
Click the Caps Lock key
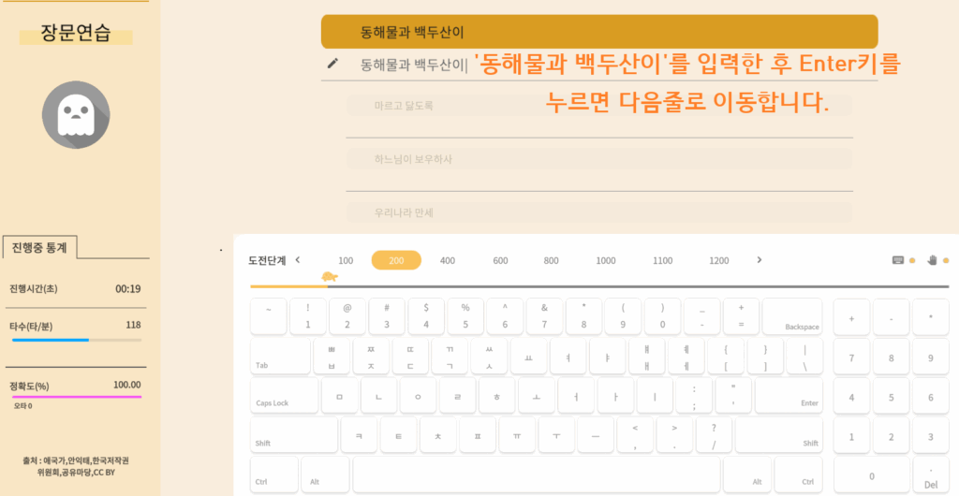[x=285, y=396]
